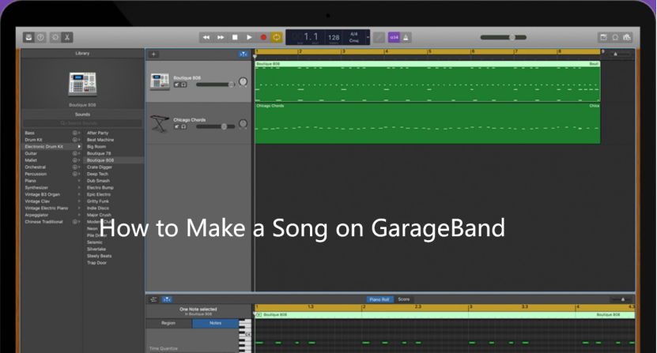Click bar 5 on the tracks area ruler
Screen dimensions: 657x353
click(429, 51)
